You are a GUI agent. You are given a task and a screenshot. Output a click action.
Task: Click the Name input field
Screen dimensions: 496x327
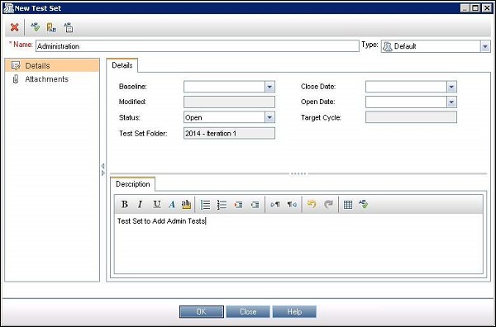pos(198,46)
